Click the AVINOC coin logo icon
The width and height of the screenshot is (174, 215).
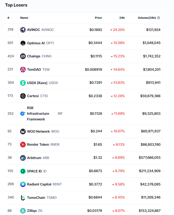(23, 30)
